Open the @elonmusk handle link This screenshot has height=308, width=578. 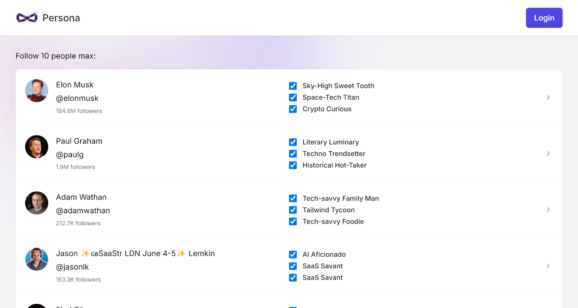point(77,98)
